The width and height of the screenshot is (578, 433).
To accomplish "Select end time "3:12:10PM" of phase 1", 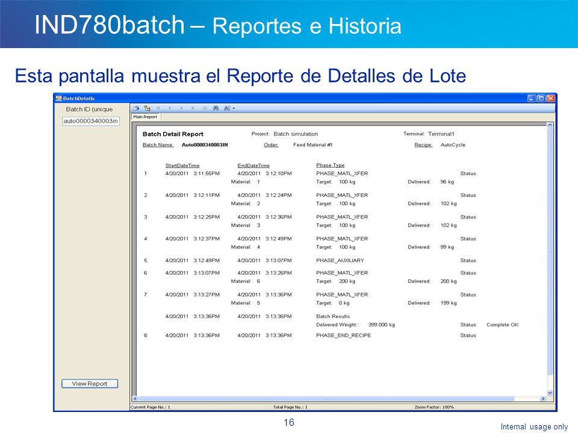I will click(279, 173).
